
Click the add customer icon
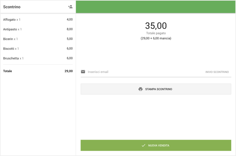(x=70, y=7)
